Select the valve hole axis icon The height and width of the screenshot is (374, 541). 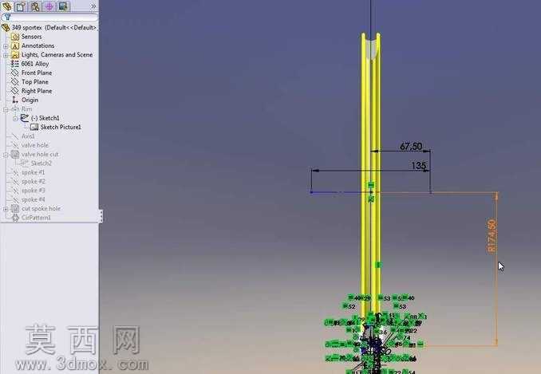15,145
